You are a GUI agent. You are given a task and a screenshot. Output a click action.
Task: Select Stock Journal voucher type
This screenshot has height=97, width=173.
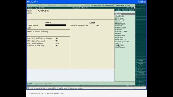click(x=120, y=47)
